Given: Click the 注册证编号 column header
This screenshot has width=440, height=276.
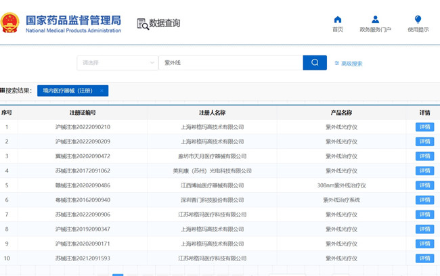Looking at the screenshot, I should point(83,112).
